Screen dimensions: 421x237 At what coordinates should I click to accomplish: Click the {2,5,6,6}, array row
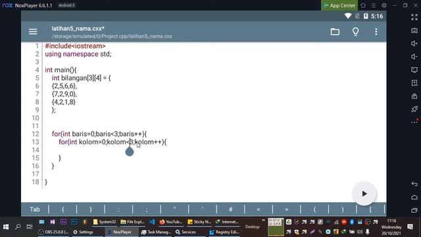64,86
